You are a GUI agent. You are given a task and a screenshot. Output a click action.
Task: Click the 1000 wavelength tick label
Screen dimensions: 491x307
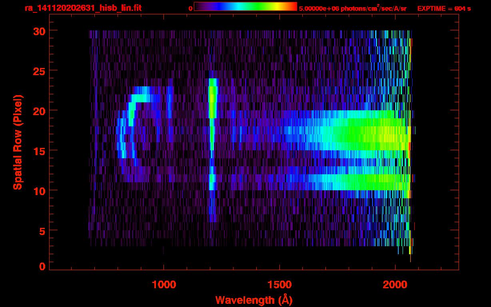pos(164,285)
